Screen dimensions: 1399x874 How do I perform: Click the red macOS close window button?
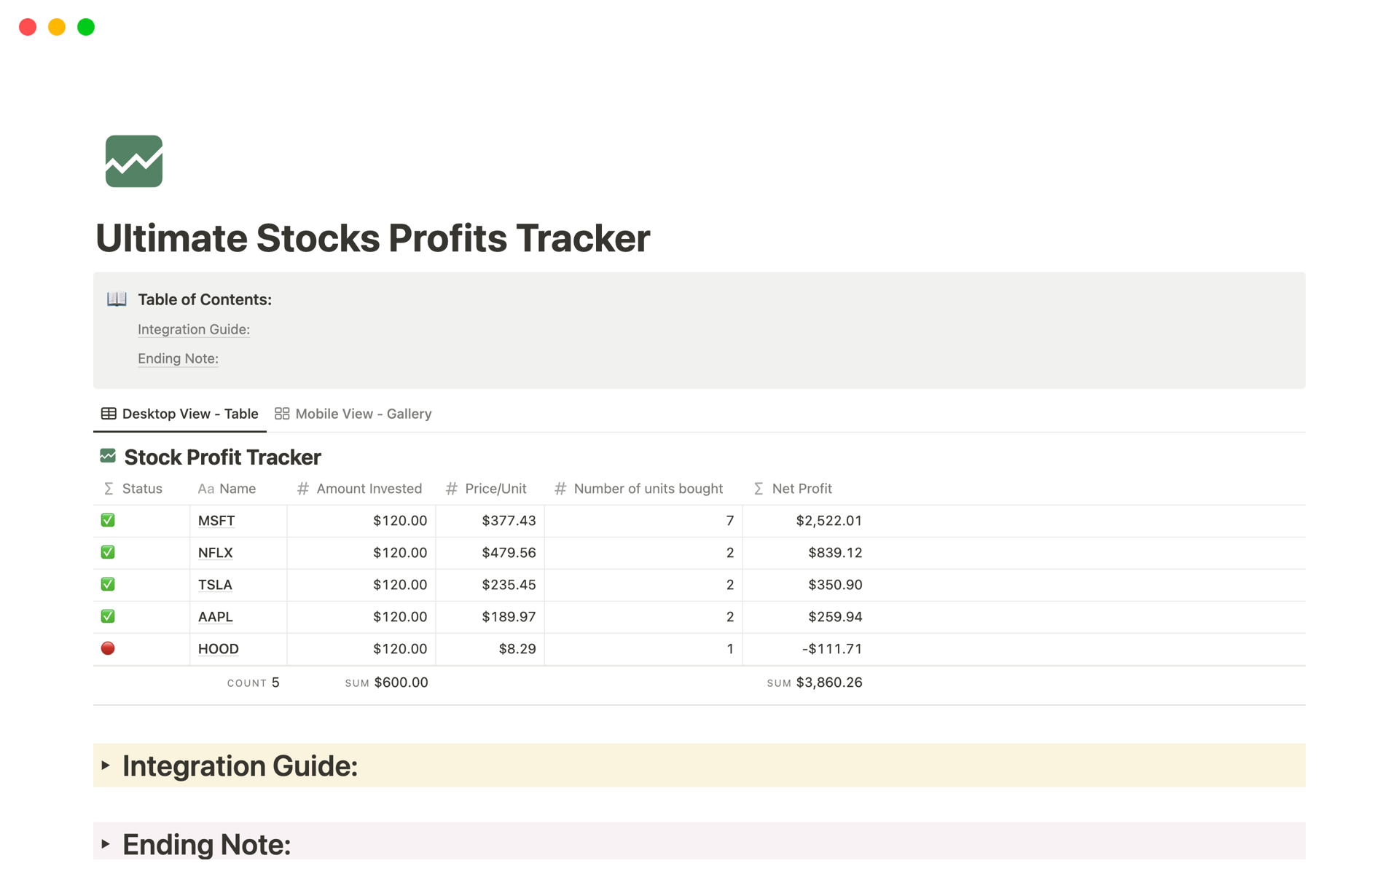point(28,27)
